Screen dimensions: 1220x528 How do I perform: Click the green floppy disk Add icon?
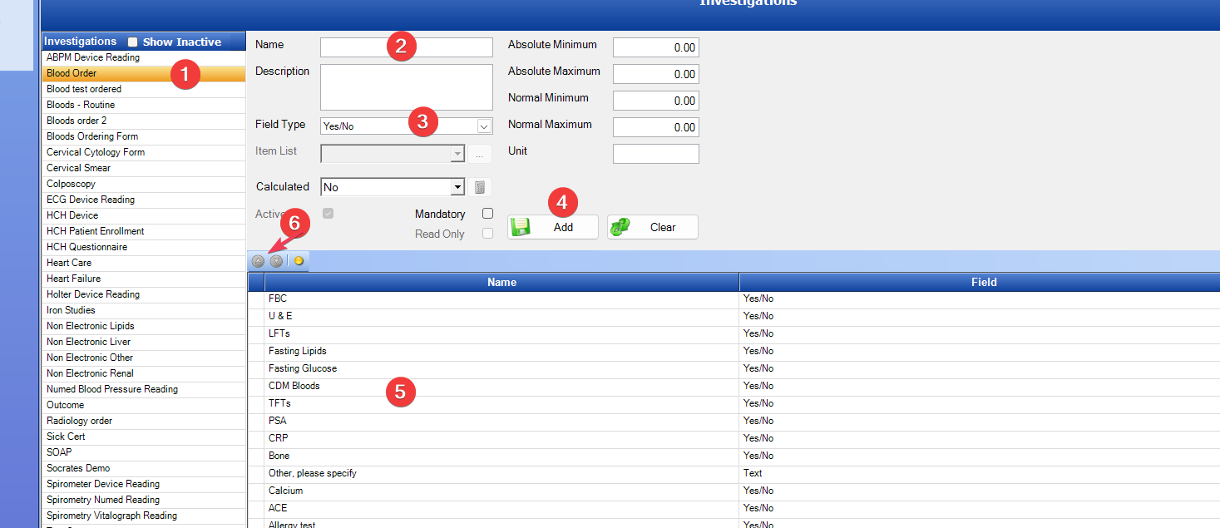coord(521,227)
